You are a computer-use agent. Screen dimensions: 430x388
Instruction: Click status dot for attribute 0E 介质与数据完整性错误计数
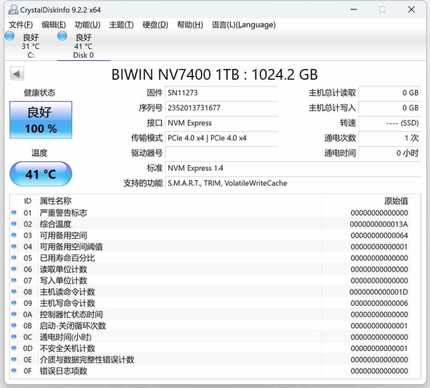(14, 359)
